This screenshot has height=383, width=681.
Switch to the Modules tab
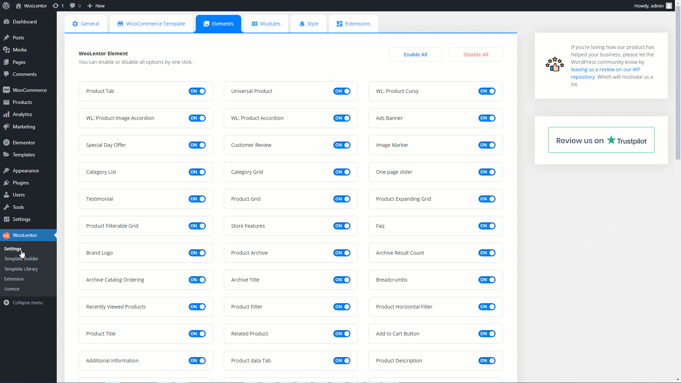(265, 23)
